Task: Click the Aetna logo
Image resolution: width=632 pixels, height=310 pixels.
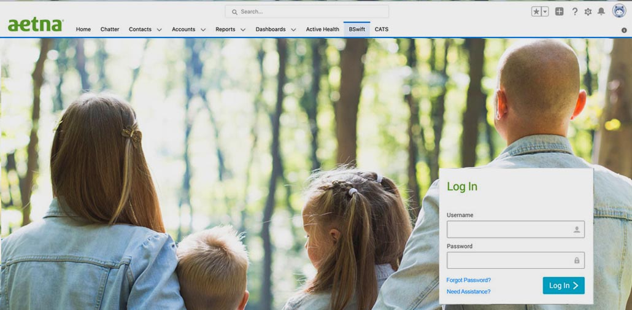Action: (x=36, y=25)
